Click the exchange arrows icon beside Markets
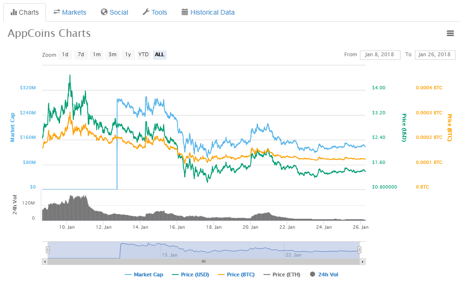The height and width of the screenshot is (283, 465). click(x=57, y=12)
